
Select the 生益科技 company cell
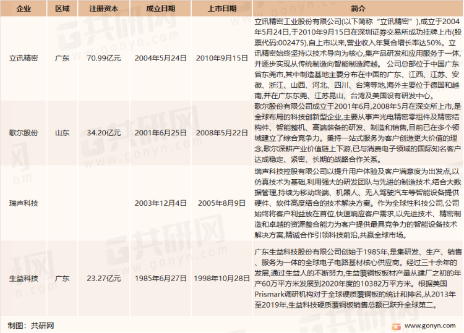coord(24,279)
